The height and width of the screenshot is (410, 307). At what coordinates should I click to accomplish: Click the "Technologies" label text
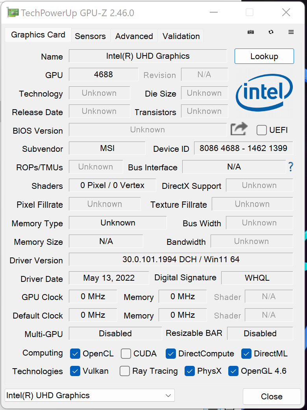pyautogui.click(x=38, y=371)
